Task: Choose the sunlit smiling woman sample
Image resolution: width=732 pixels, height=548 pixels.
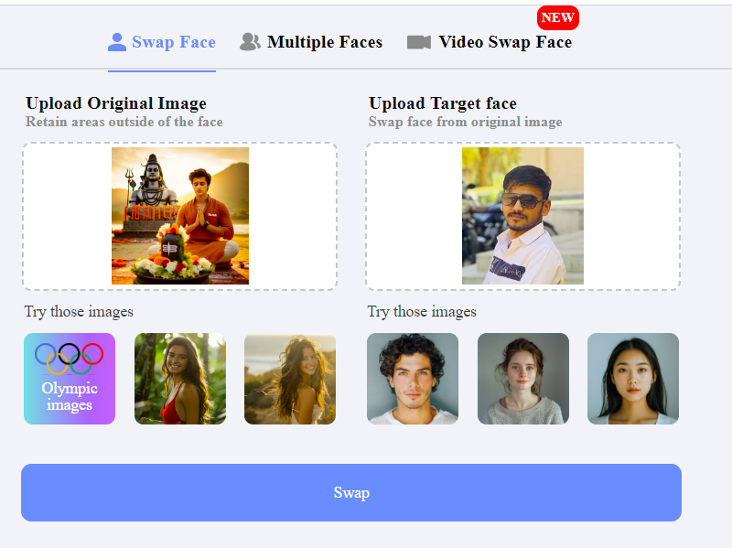Action: point(289,379)
